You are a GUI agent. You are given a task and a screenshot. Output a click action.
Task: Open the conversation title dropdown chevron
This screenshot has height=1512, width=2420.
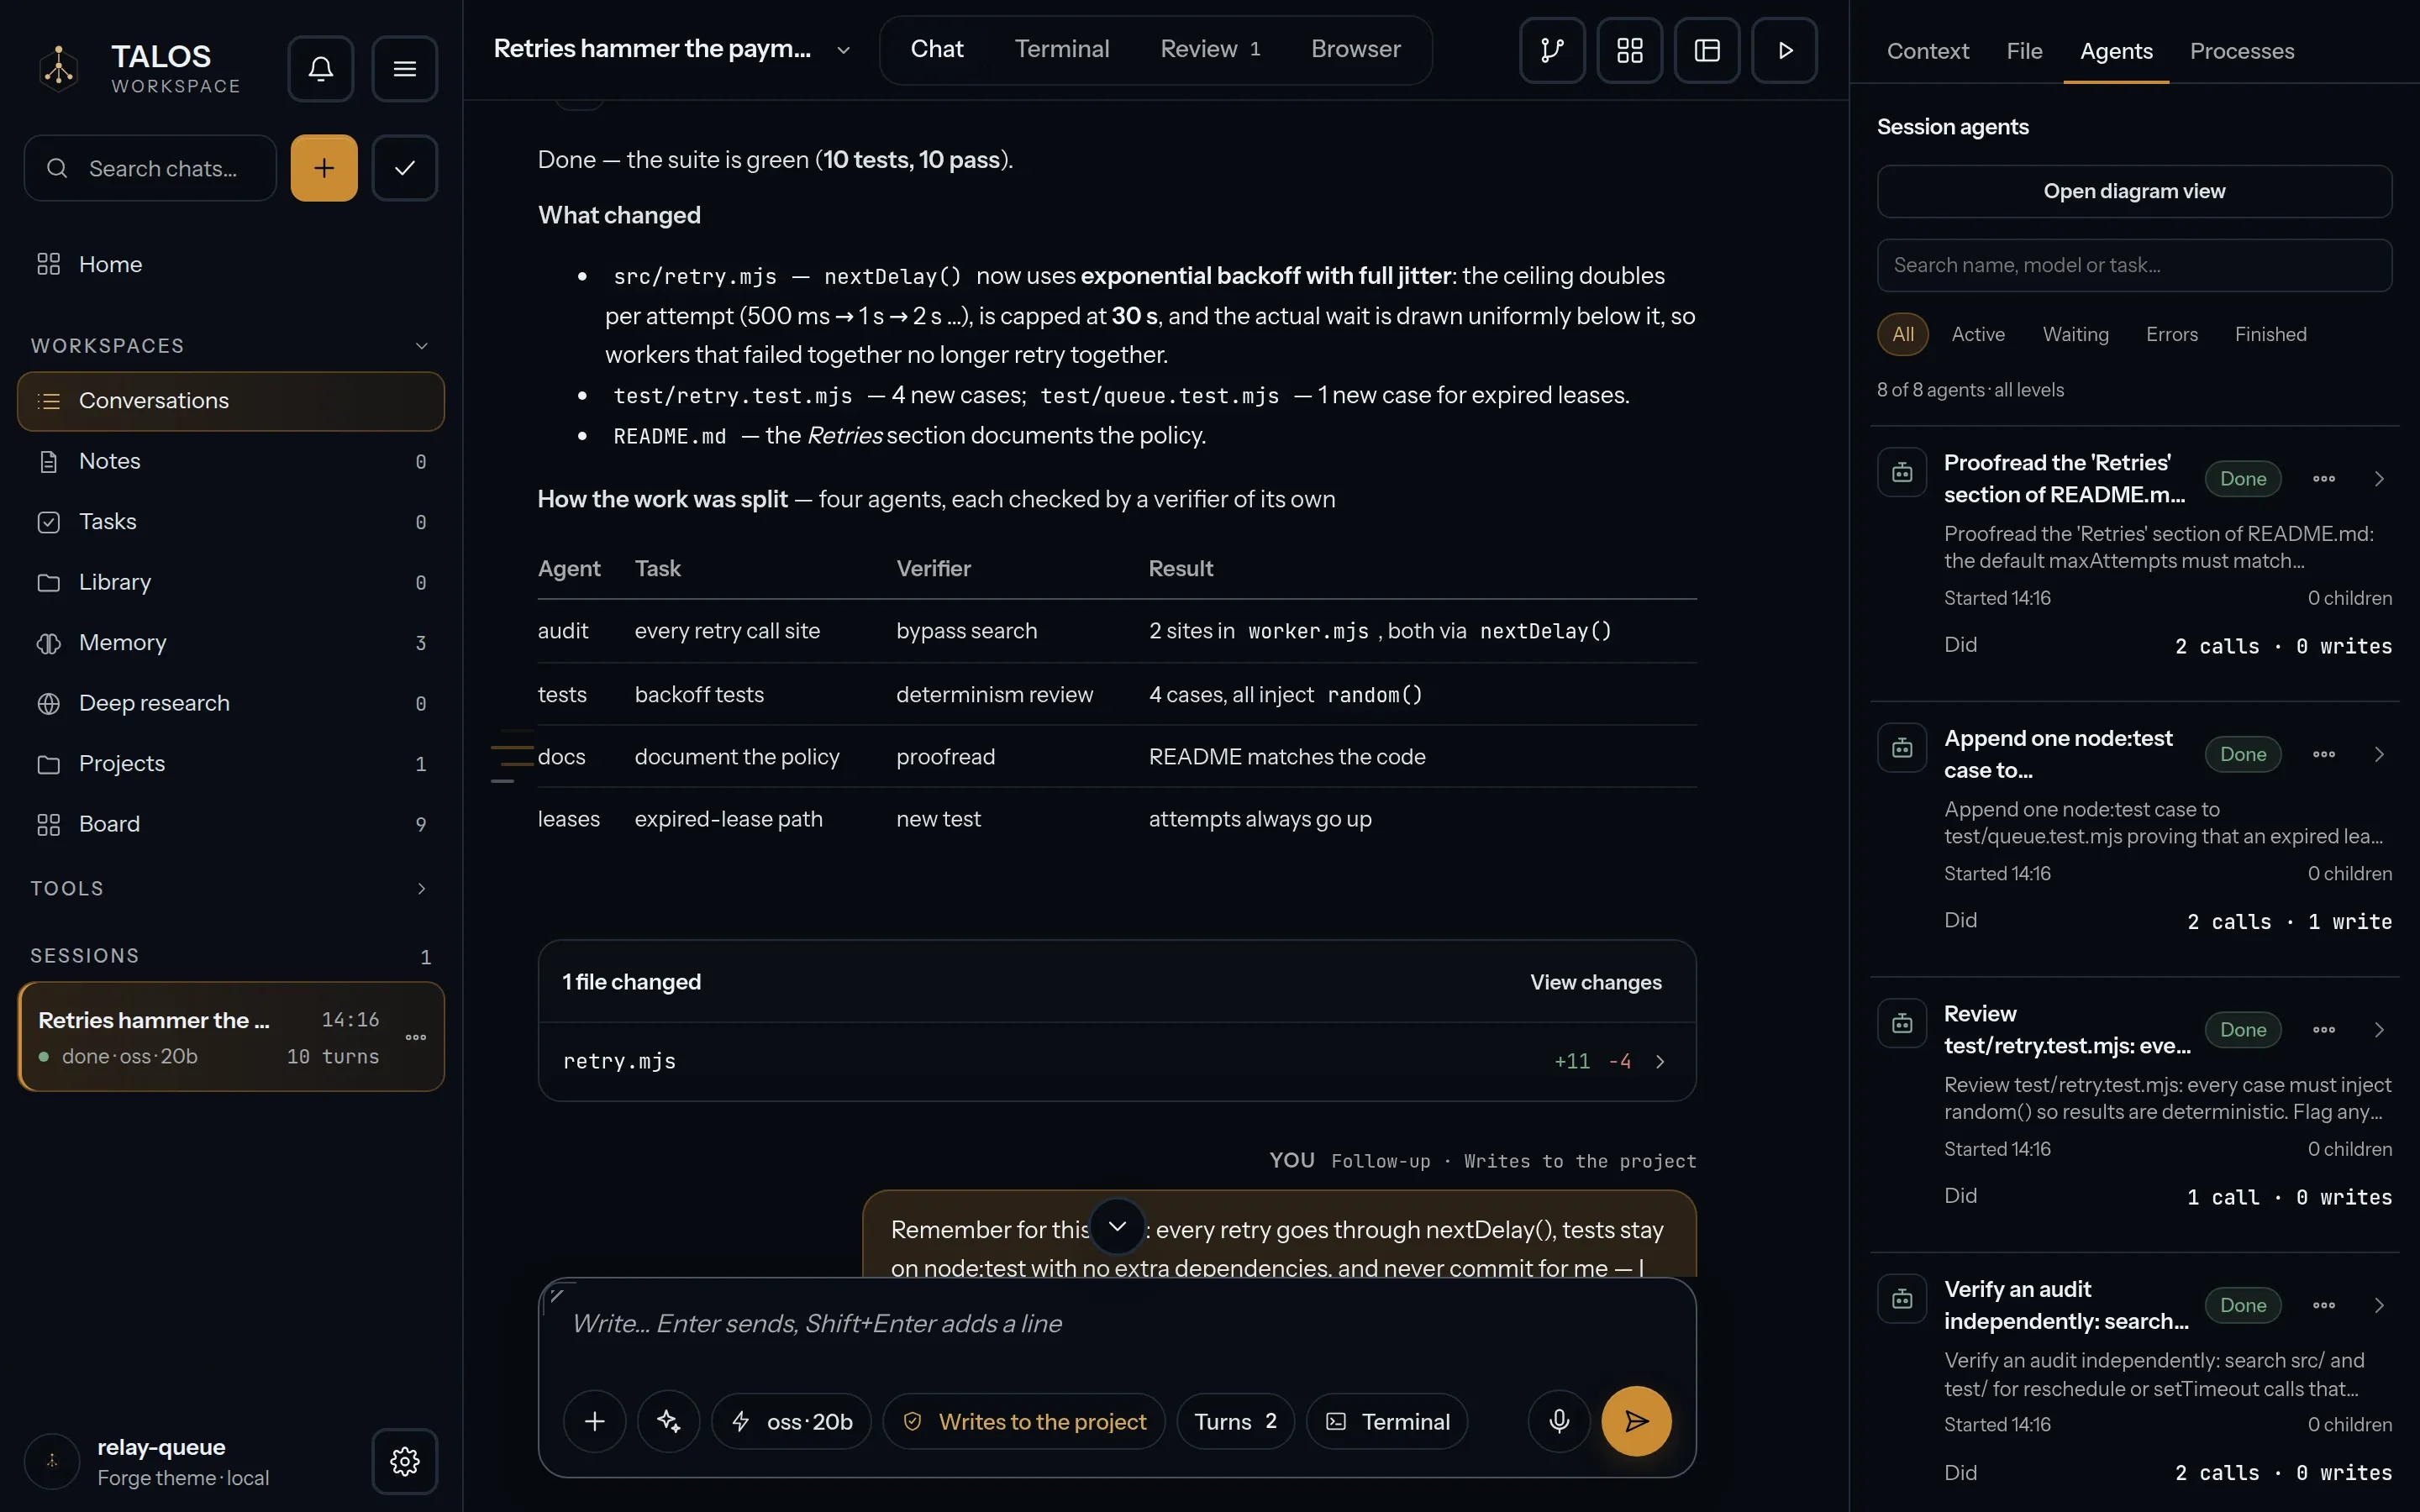coord(843,50)
